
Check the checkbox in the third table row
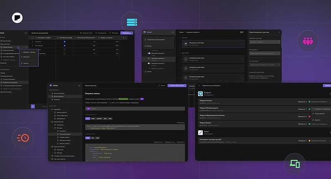pos(65,49)
